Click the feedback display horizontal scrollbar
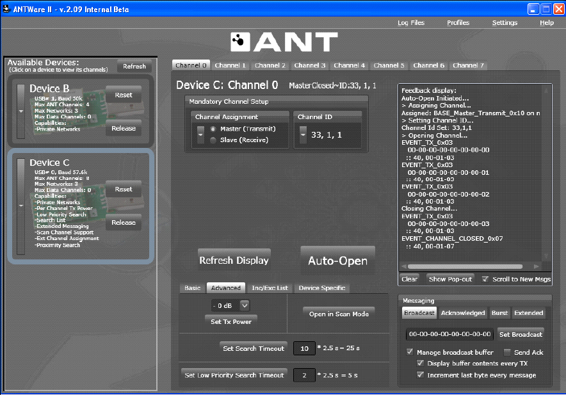 (465, 266)
